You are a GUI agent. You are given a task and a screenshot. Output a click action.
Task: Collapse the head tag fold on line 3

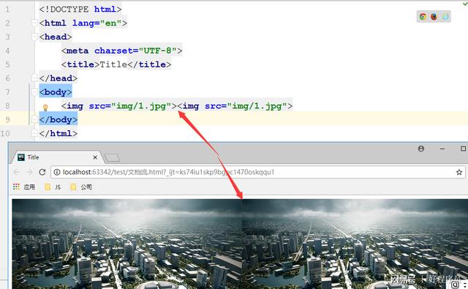pos(34,37)
